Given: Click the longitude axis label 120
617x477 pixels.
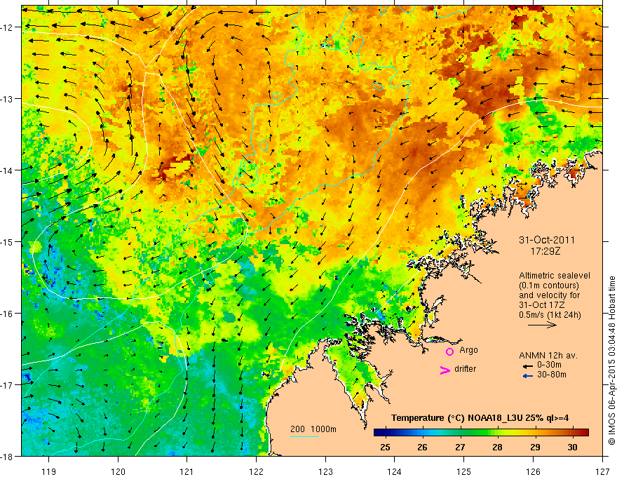Looking at the screenshot, I should 118,471.
